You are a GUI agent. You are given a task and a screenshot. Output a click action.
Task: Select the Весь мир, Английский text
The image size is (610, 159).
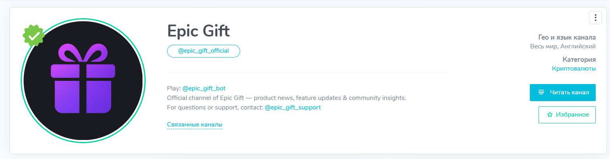[x=563, y=46]
